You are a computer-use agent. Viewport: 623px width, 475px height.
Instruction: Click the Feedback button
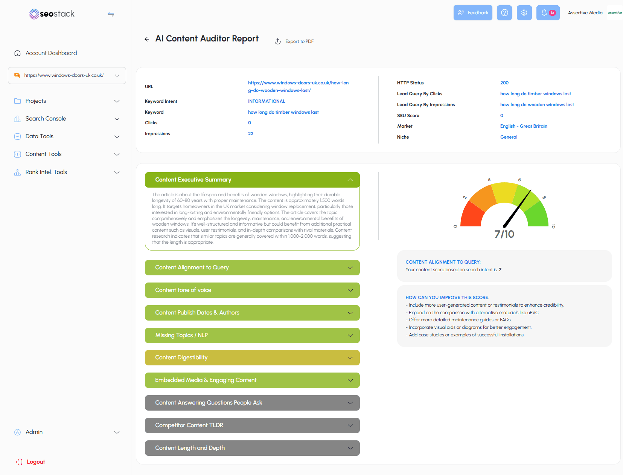472,13
